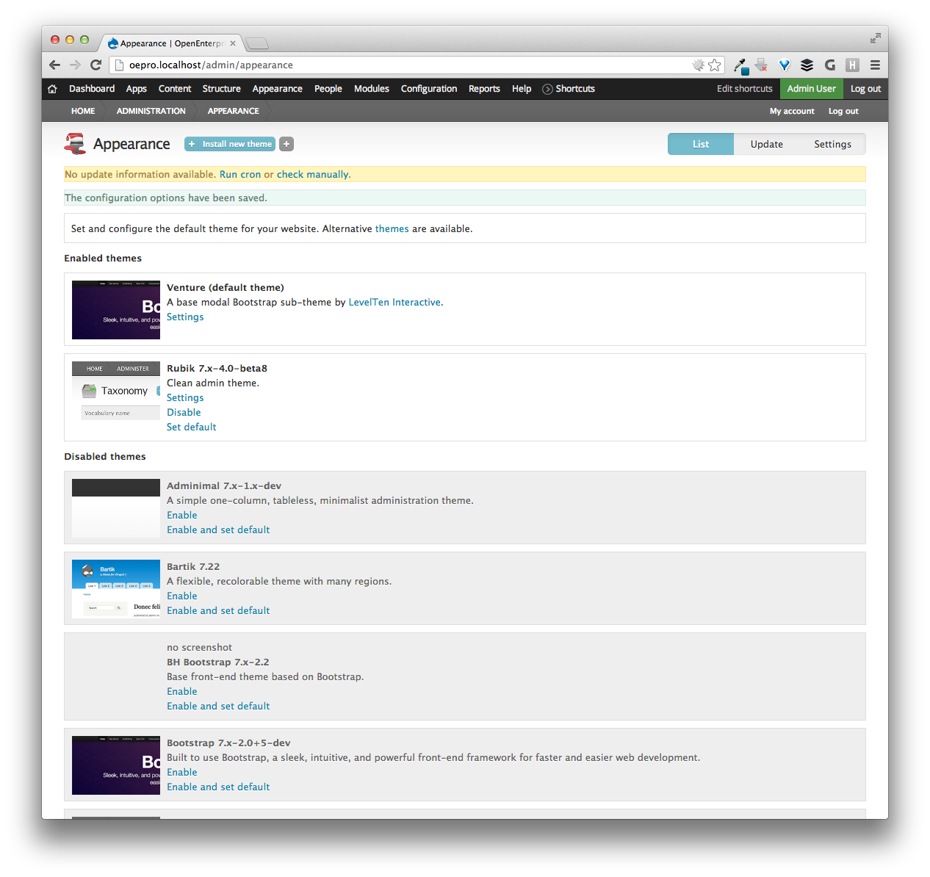Screen dimensions: 930x877
Task: Click the Venture theme thumbnail
Action: pyautogui.click(x=116, y=310)
